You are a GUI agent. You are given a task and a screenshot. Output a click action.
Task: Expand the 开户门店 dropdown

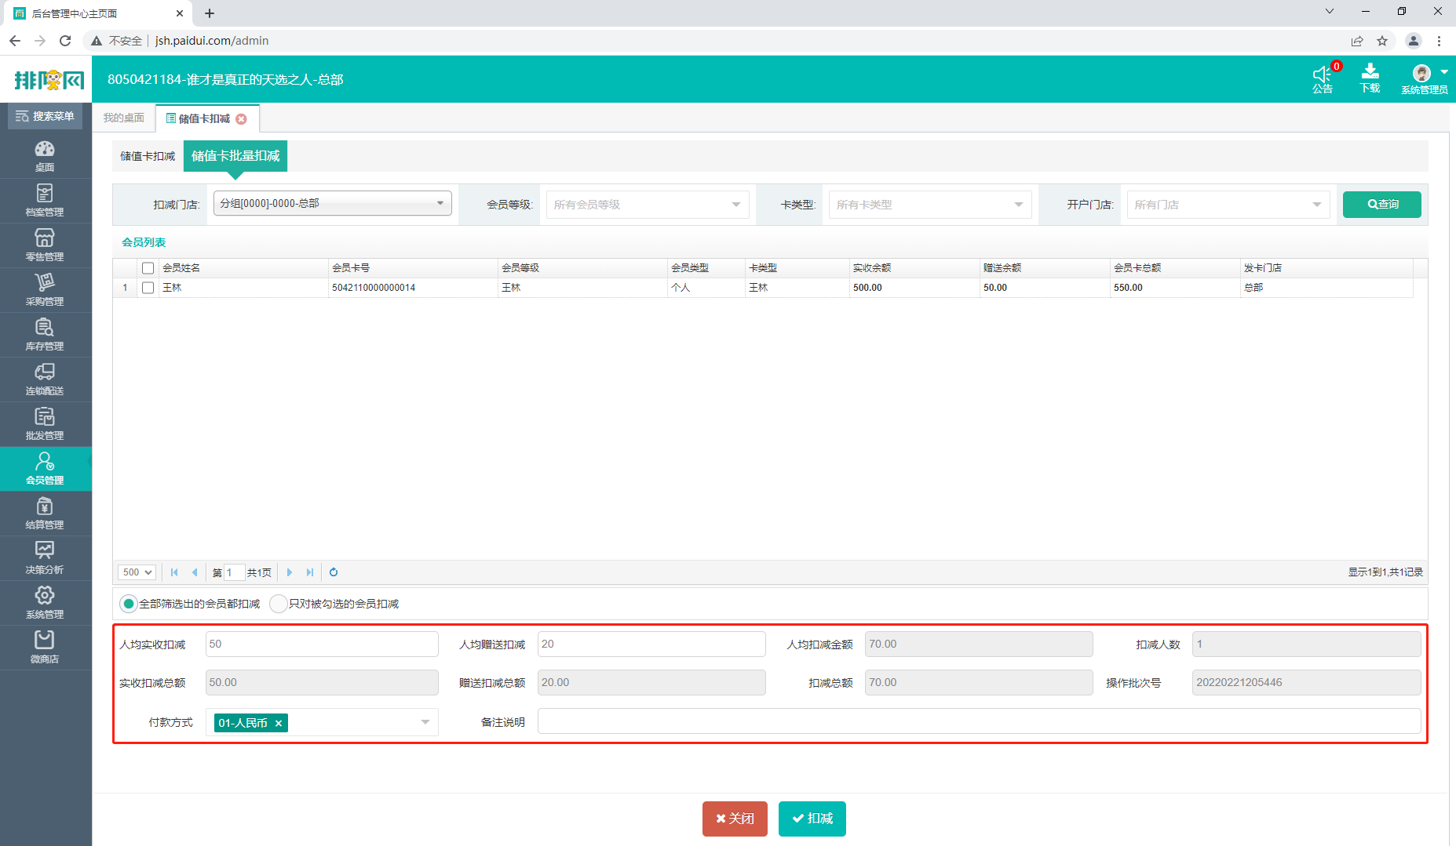pos(1228,205)
